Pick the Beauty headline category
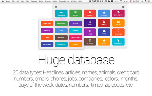This screenshot has height=96, width=152. (x=75, y=24)
